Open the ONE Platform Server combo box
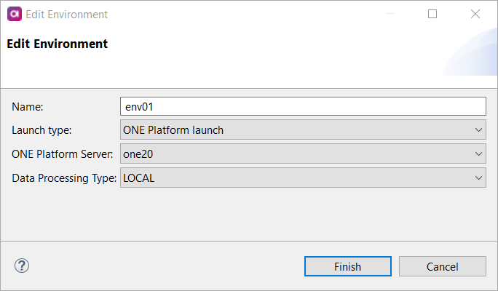The width and height of the screenshot is (498, 291). (303, 154)
